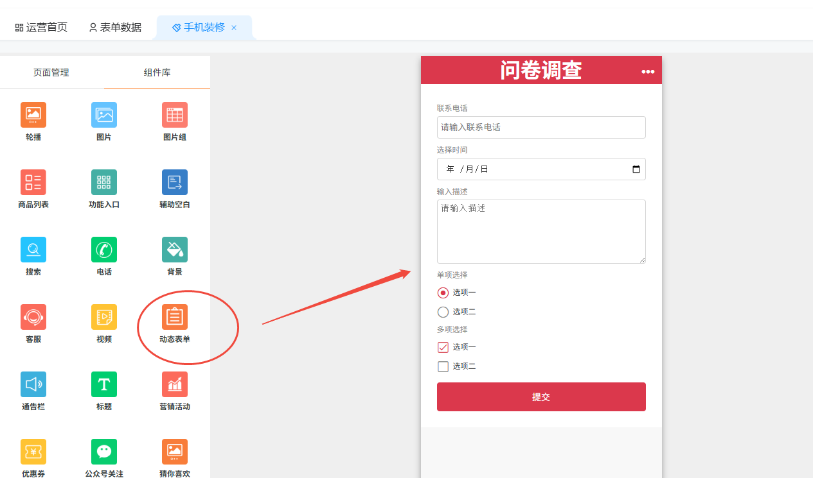Check the 选项二 checkbox under 多项选择

[443, 366]
